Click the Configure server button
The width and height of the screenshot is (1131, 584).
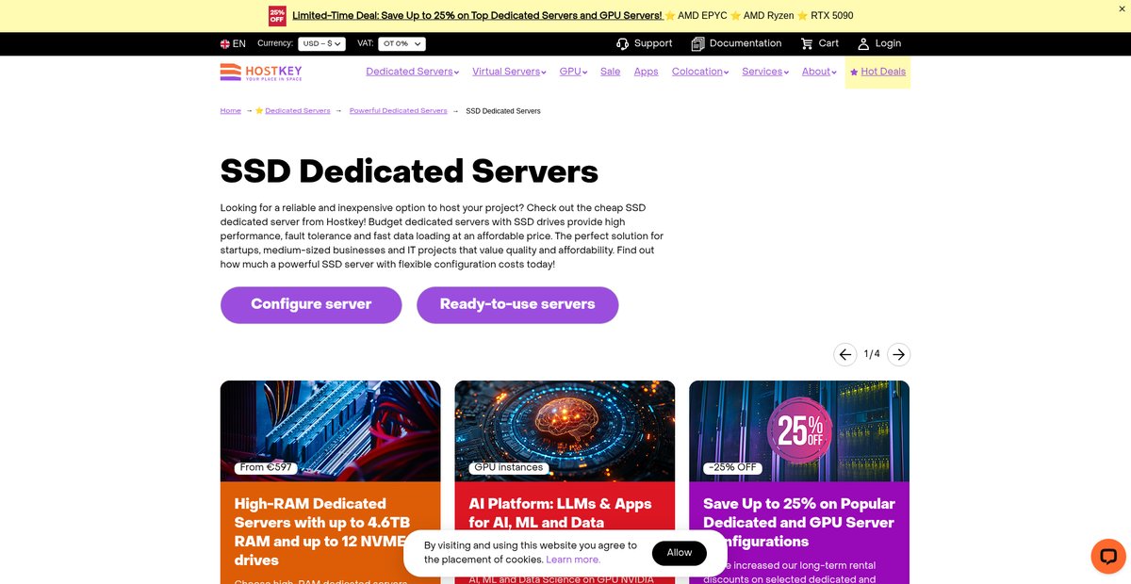(x=311, y=304)
